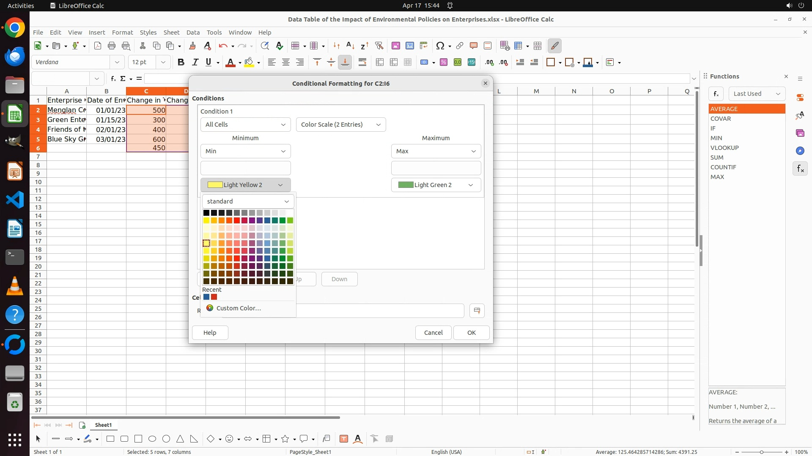Click the Sort Ascending icon
Screen dimensions: 812x456
[x=350, y=46]
